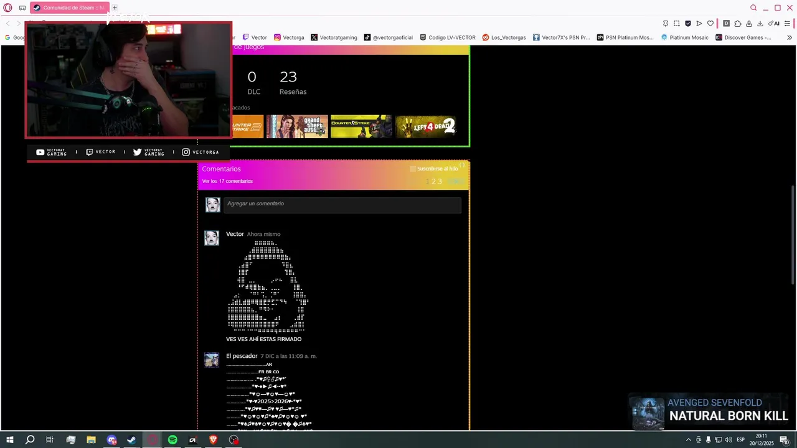This screenshot has width=797, height=448.
Task: Open the Vector commenter name link
Action: (235, 234)
